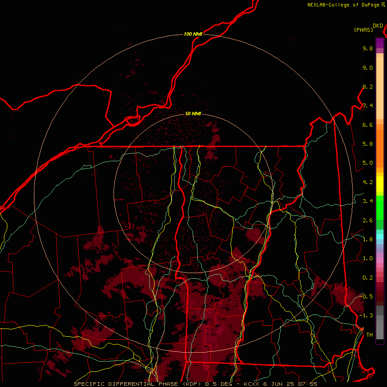Click the 5.8 value on color scale

368,144
